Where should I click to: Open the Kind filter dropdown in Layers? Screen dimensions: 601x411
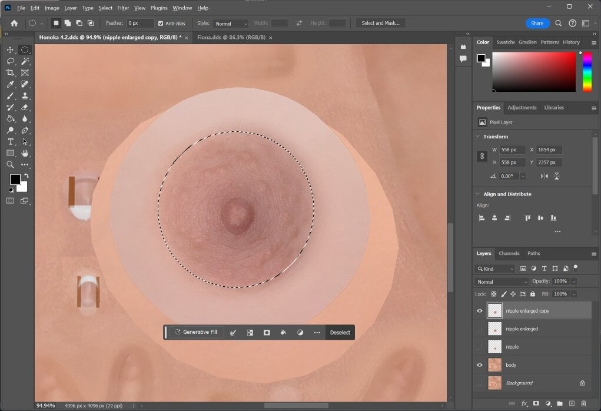494,269
